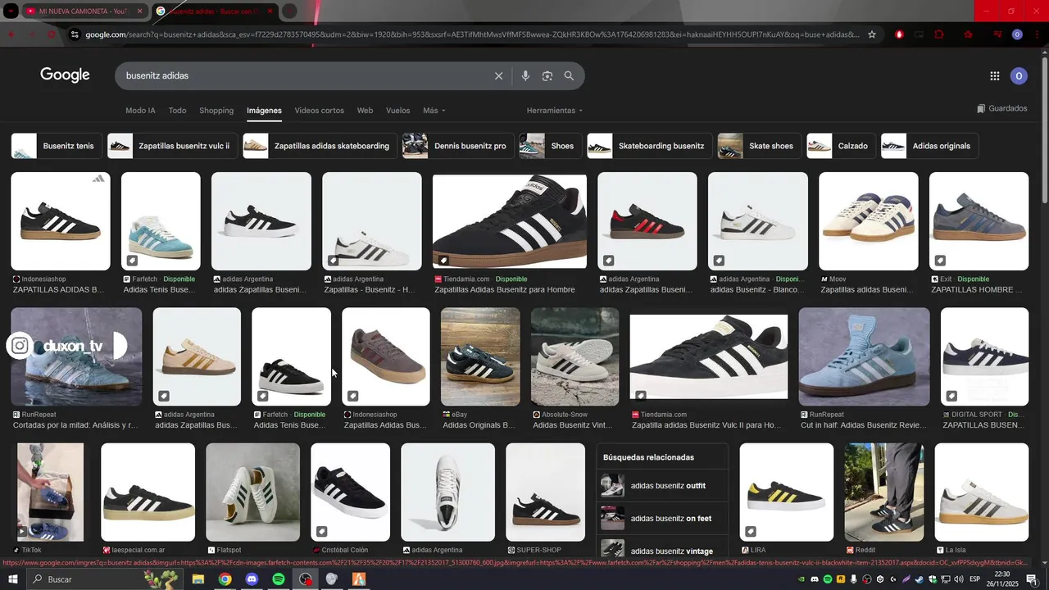Image resolution: width=1049 pixels, height=590 pixels.
Task: Filter by Calzado chip
Action: click(x=841, y=146)
